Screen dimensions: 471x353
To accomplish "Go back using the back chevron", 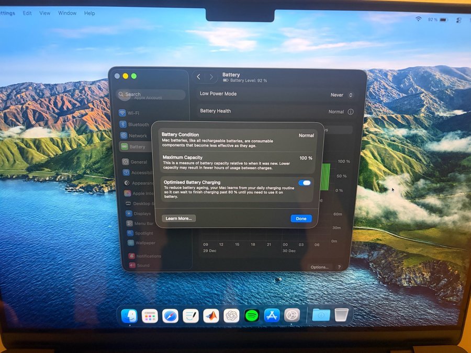I will tap(198, 77).
